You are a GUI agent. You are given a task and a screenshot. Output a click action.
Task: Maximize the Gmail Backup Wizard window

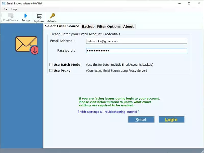[x=189, y=3]
